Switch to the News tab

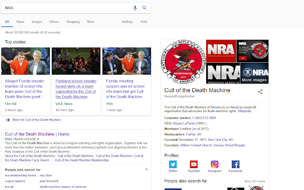[20, 22]
